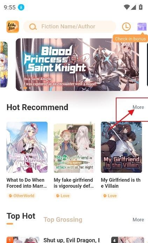Tap the download notification icon in status bar

(x=21, y=7)
